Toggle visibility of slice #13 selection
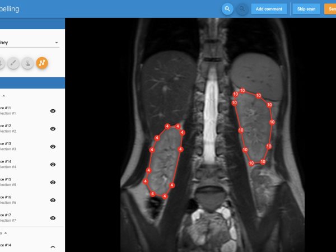The width and height of the screenshot is (336, 252). [x=53, y=147]
